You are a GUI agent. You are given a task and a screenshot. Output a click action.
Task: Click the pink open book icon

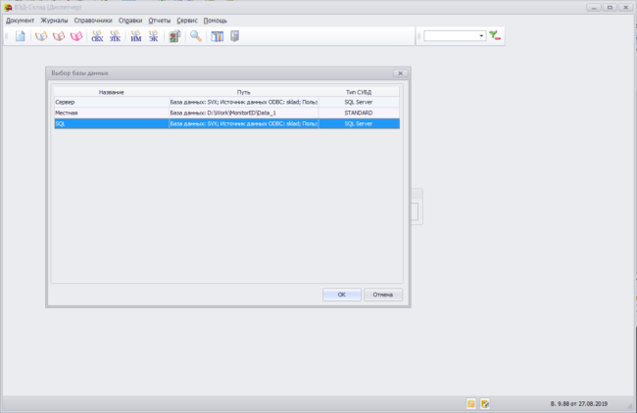point(76,36)
